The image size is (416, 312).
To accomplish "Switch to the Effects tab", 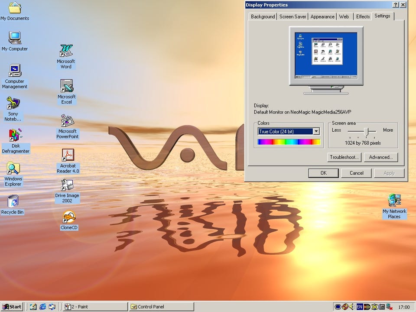I will (363, 16).
